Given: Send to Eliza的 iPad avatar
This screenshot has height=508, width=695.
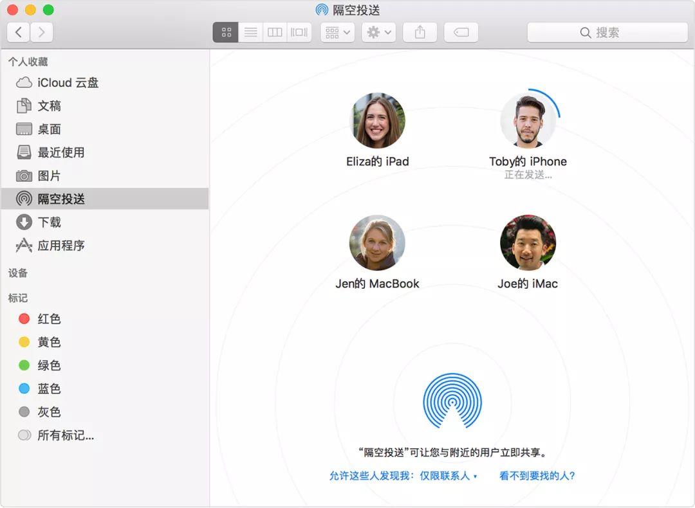Looking at the screenshot, I should coord(377,122).
